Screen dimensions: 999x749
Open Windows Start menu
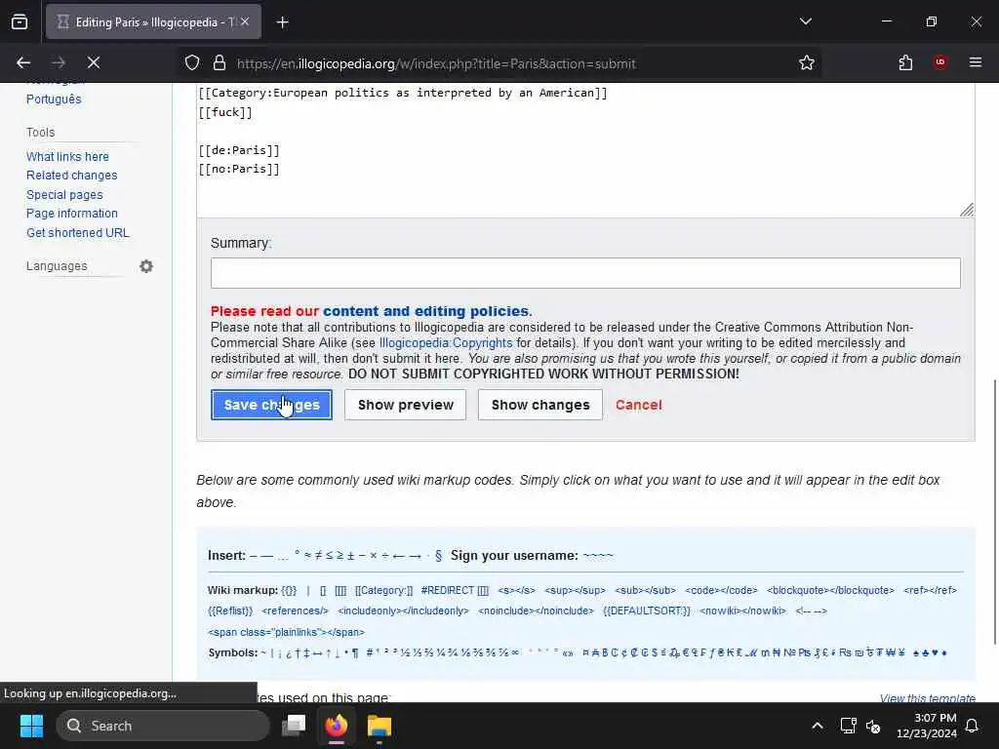click(31, 726)
